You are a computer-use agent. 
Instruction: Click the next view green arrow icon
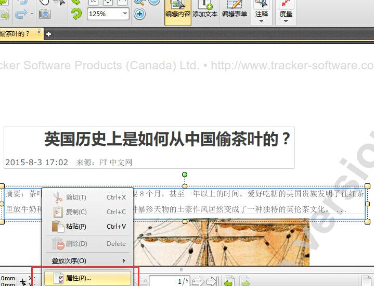[x=244, y=281]
